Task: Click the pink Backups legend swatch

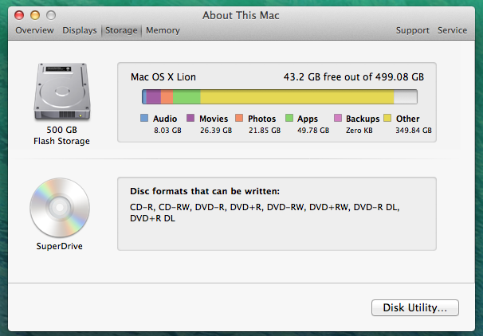Action: (338, 118)
